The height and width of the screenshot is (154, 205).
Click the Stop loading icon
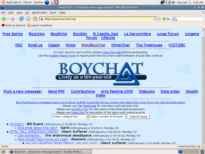coord(28,19)
